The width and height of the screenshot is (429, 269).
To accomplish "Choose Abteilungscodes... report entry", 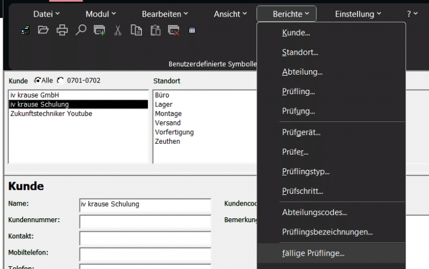I will pos(331,213).
